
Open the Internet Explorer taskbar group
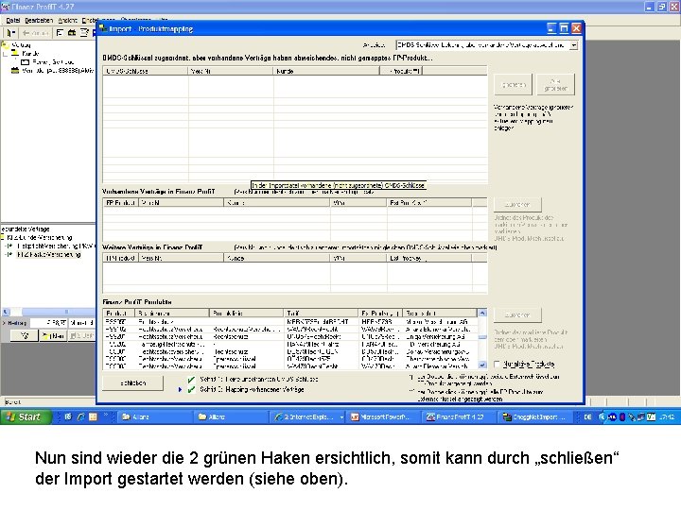click(308, 416)
